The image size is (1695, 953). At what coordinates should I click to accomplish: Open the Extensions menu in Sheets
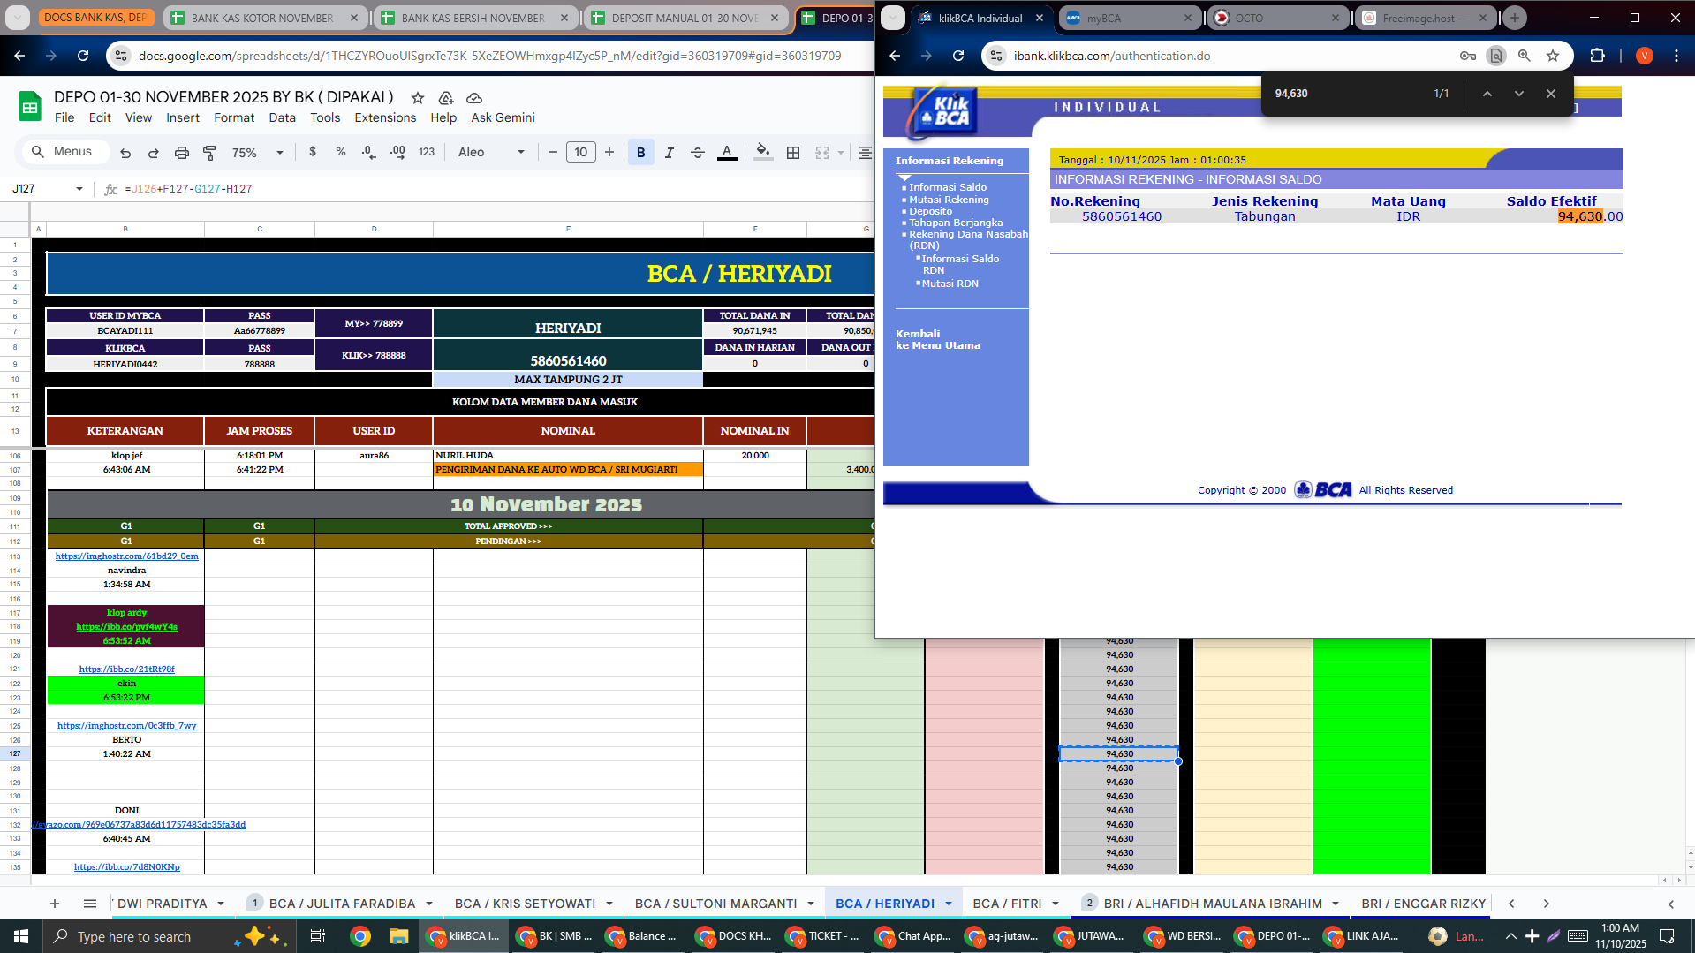click(385, 117)
